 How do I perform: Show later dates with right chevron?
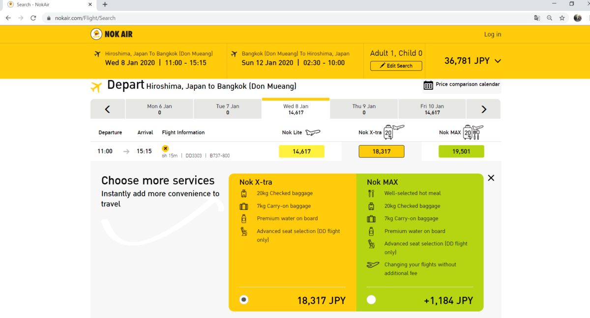pos(483,109)
